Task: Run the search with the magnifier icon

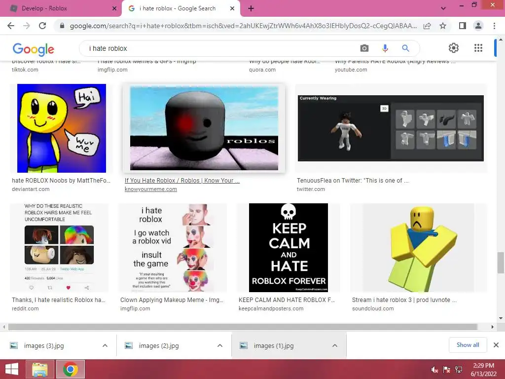Action: 405,48
